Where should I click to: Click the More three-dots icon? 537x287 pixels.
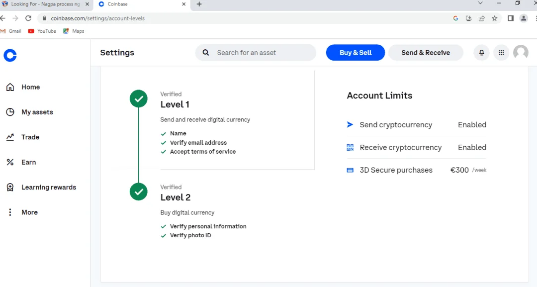click(x=10, y=212)
